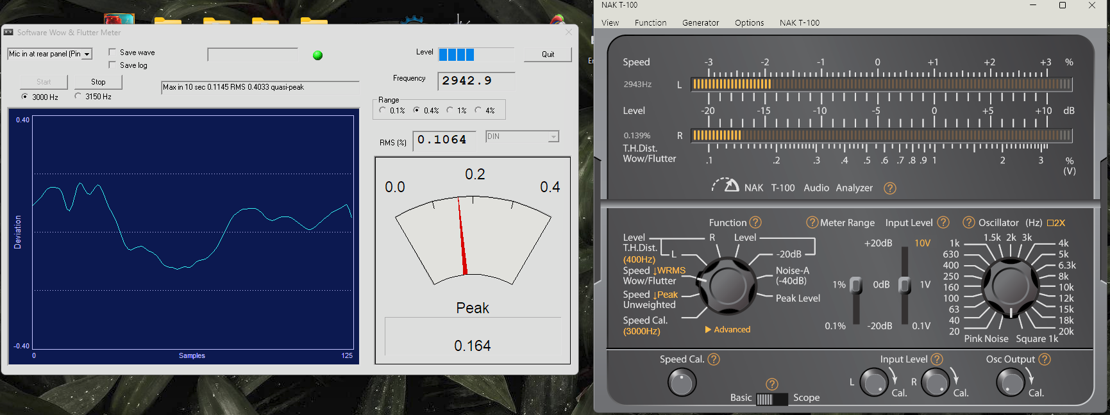
Task: Enable the Save wave checkbox
Action: pyautogui.click(x=112, y=52)
